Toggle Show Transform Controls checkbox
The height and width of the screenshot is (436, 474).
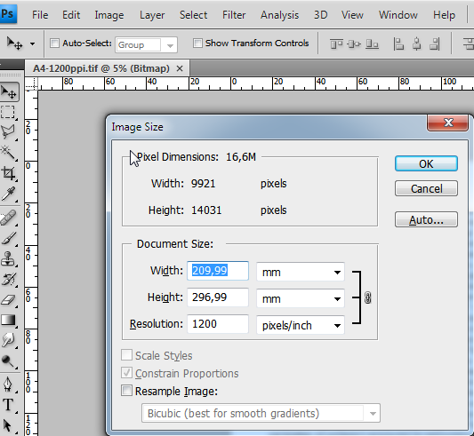point(197,44)
